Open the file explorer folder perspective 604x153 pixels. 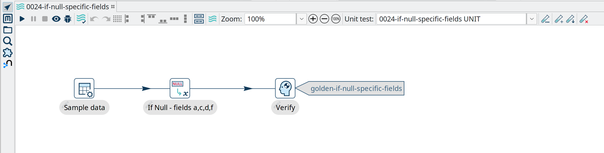[x=7, y=30]
